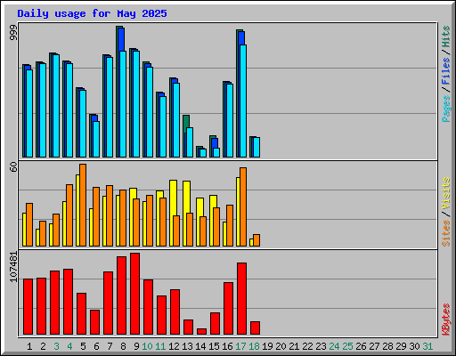Viewport: 456px width, 356px height.
Task: Click day 14 on the x-axis
Action: (200, 346)
